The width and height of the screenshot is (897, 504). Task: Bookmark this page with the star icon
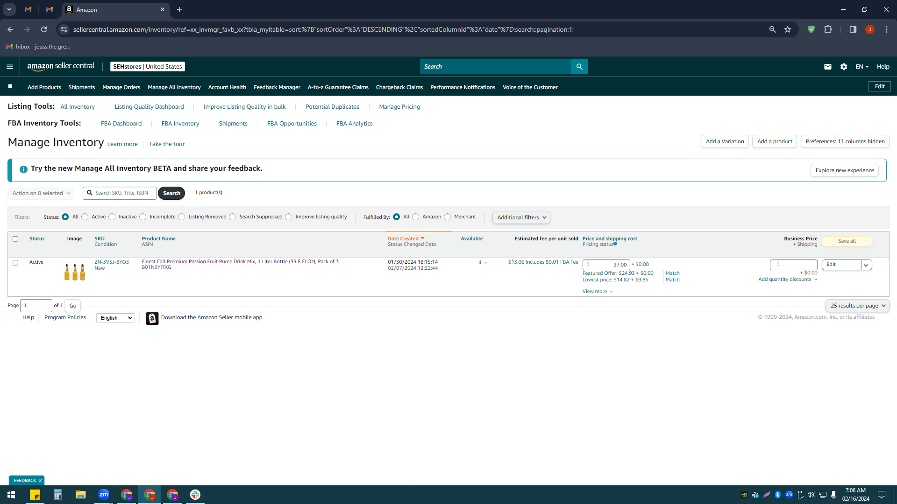pyautogui.click(x=788, y=29)
